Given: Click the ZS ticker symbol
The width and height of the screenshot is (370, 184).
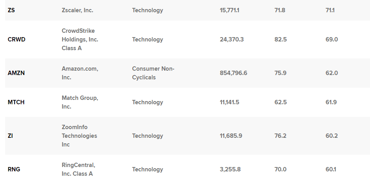Looking at the screenshot, I should (11, 10).
